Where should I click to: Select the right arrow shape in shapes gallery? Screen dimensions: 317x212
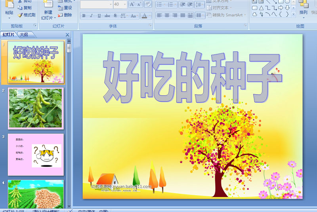pyautogui.click(x=281, y=8)
